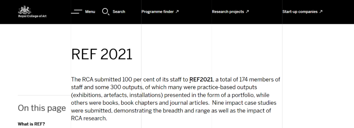354x128 pixels.
Task: Select the Search label in header
Action: (119, 12)
